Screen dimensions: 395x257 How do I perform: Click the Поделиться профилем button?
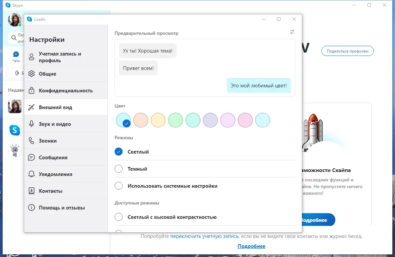click(347, 51)
